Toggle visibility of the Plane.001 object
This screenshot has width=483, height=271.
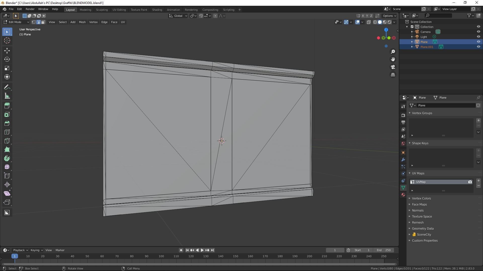coord(478,47)
